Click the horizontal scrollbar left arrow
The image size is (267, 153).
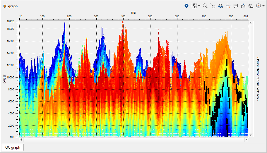21,140
